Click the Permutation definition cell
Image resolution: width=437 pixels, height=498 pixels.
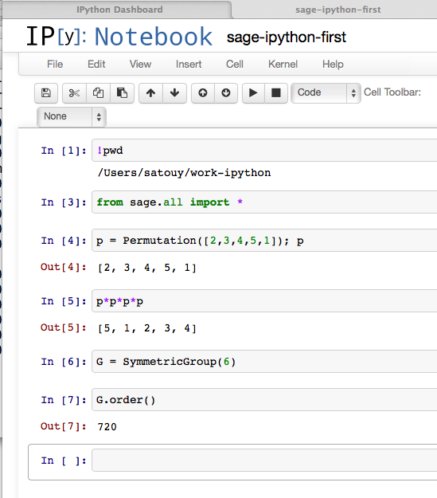click(264, 241)
